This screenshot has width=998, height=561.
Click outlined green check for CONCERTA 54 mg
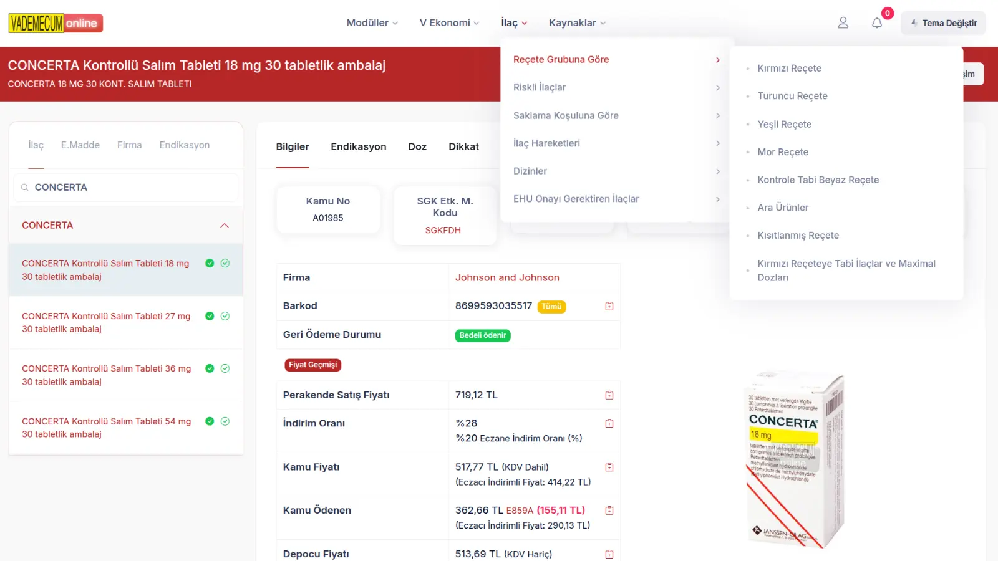tap(225, 421)
